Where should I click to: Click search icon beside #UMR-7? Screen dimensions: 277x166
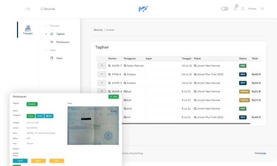click(109, 66)
